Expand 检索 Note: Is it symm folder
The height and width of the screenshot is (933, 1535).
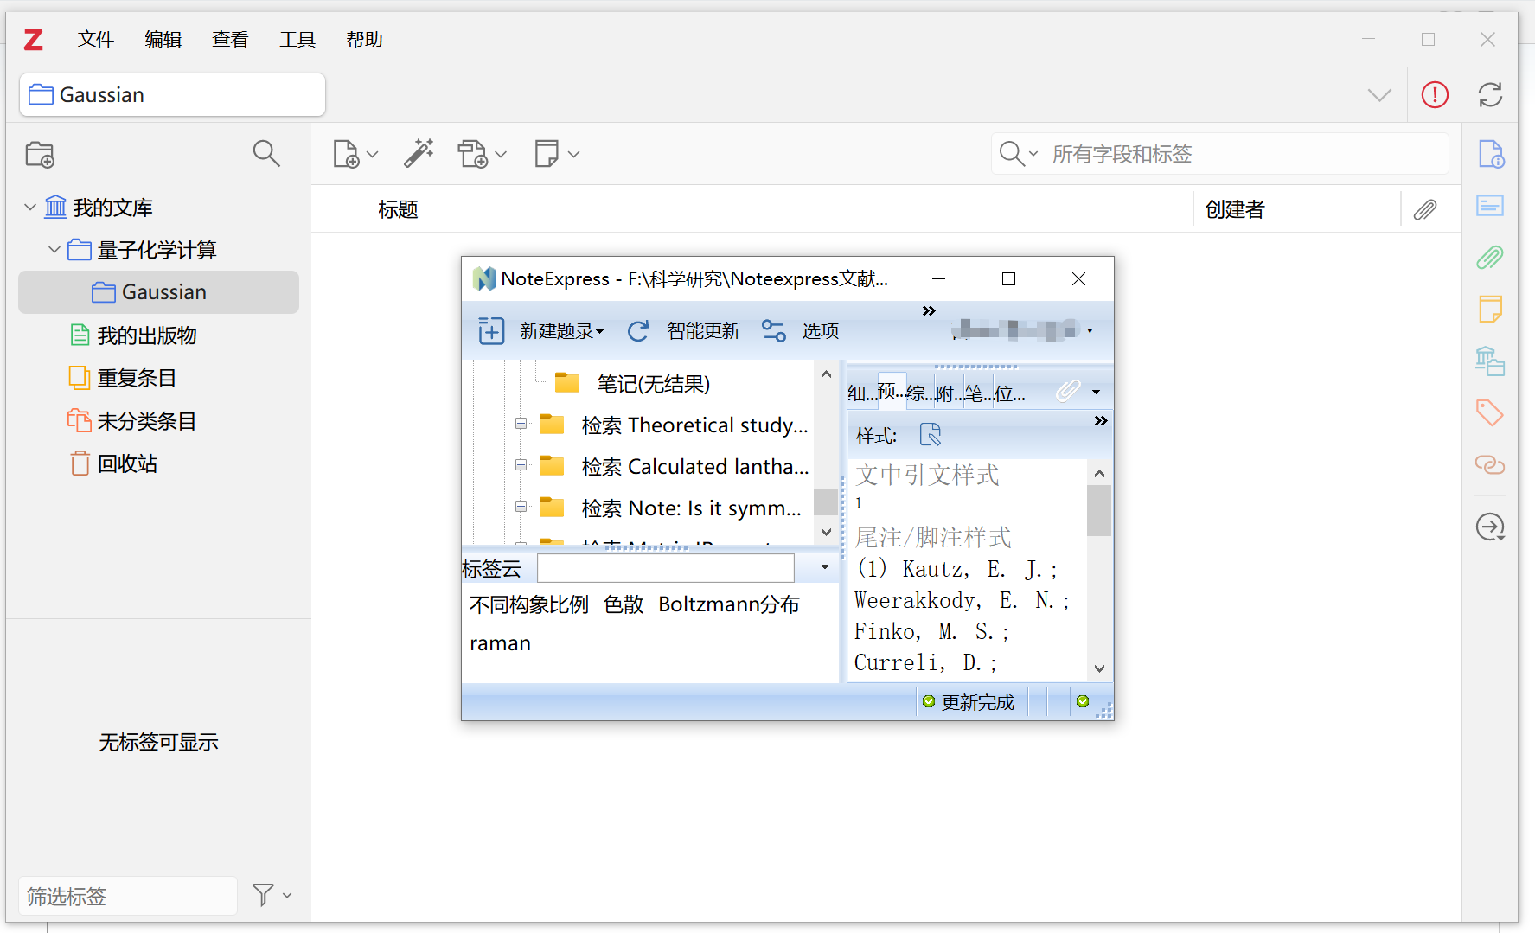[521, 506]
